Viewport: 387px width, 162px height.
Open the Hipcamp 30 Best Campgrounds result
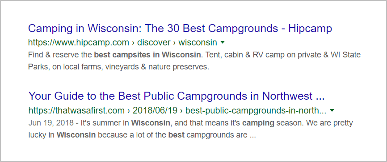click(180, 29)
